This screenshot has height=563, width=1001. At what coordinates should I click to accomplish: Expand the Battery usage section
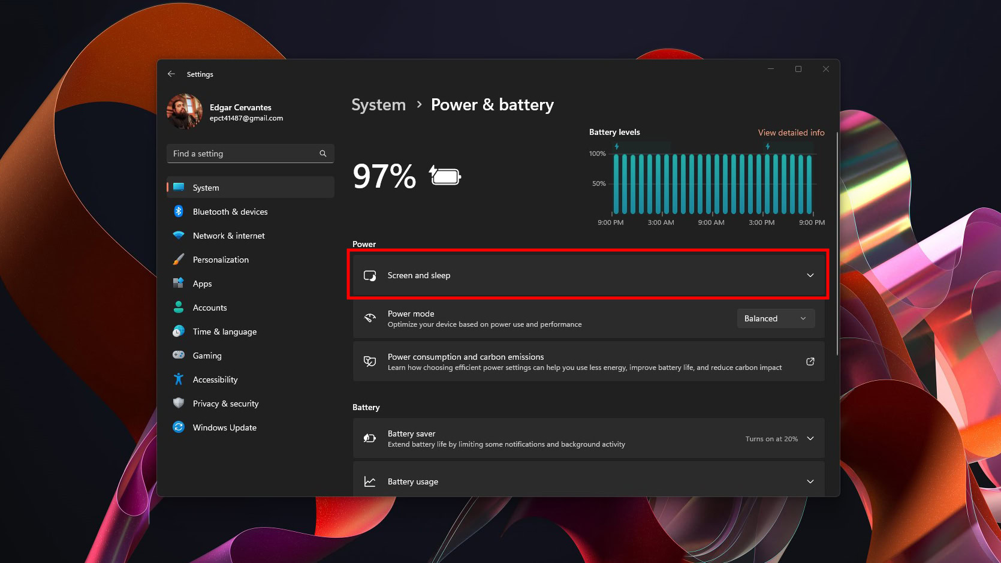[x=589, y=480]
